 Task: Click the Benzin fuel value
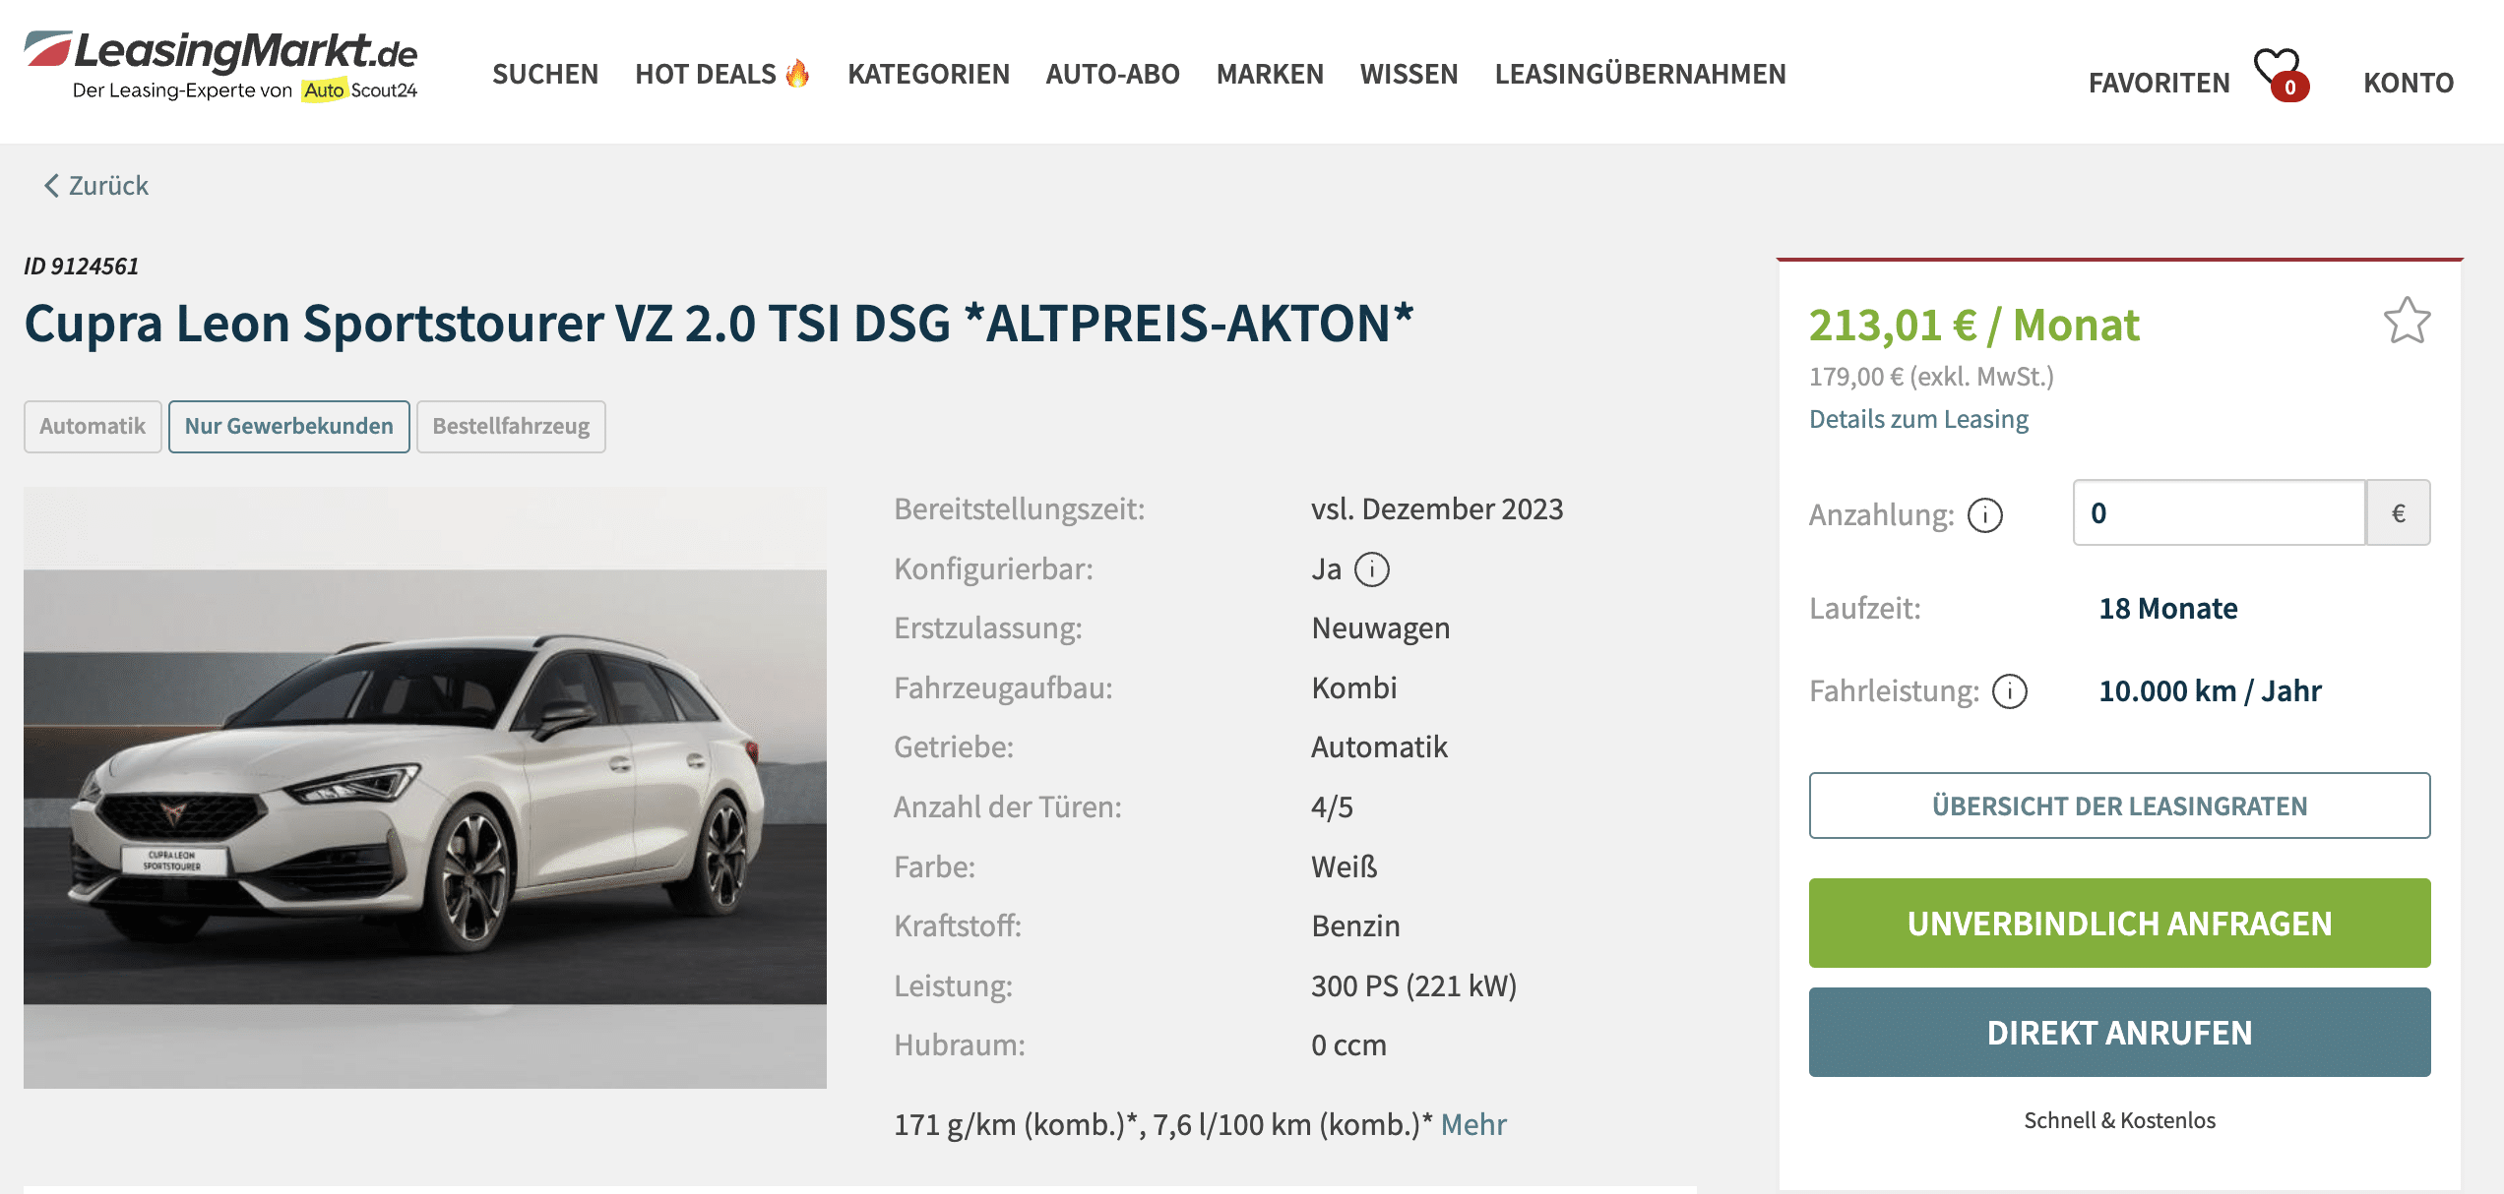coord(1355,926)
